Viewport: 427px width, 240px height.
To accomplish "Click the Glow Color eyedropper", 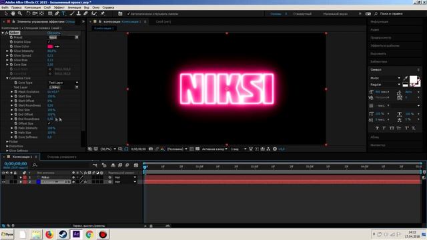I will pos(57,47).
